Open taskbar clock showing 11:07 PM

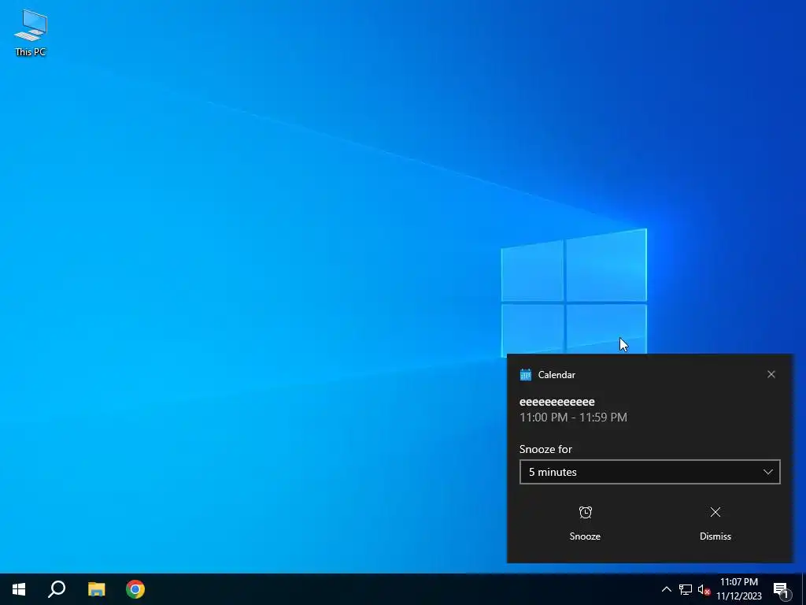738,589
